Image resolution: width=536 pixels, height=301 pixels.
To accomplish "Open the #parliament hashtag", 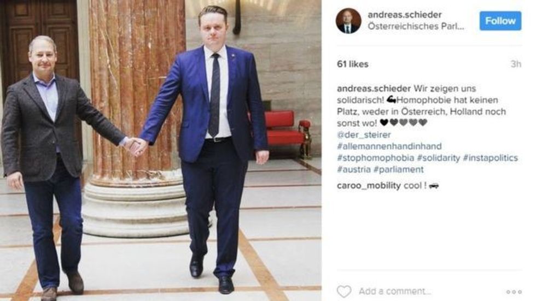I will pos(398,169).
